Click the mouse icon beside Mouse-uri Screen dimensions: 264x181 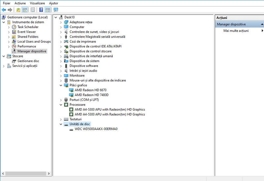point(66,80)
